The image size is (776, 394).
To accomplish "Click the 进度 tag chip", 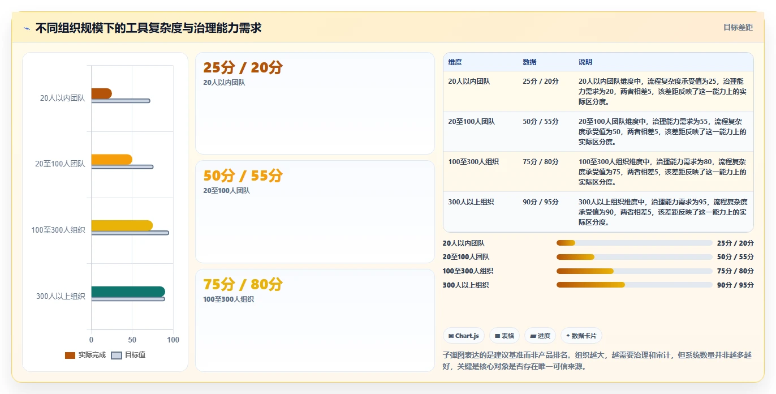I will click(x=540, y=336).
